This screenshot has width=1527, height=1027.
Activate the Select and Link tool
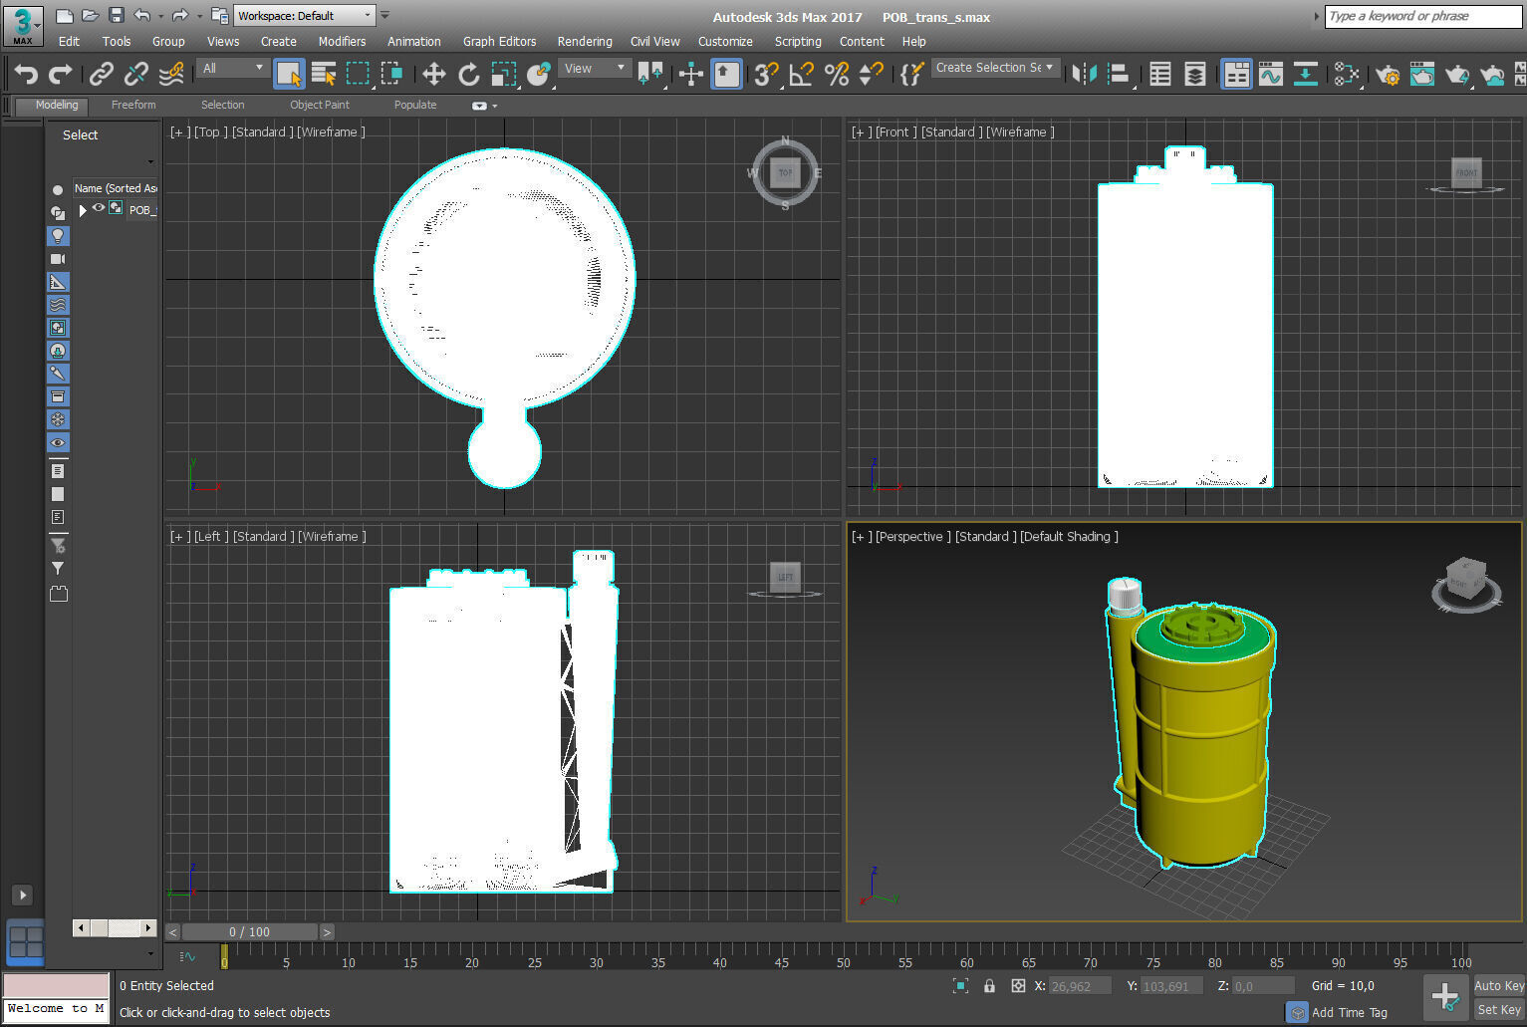tap(101, 74)
